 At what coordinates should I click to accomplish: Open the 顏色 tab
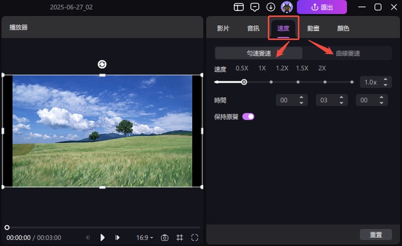coord(343,28)
